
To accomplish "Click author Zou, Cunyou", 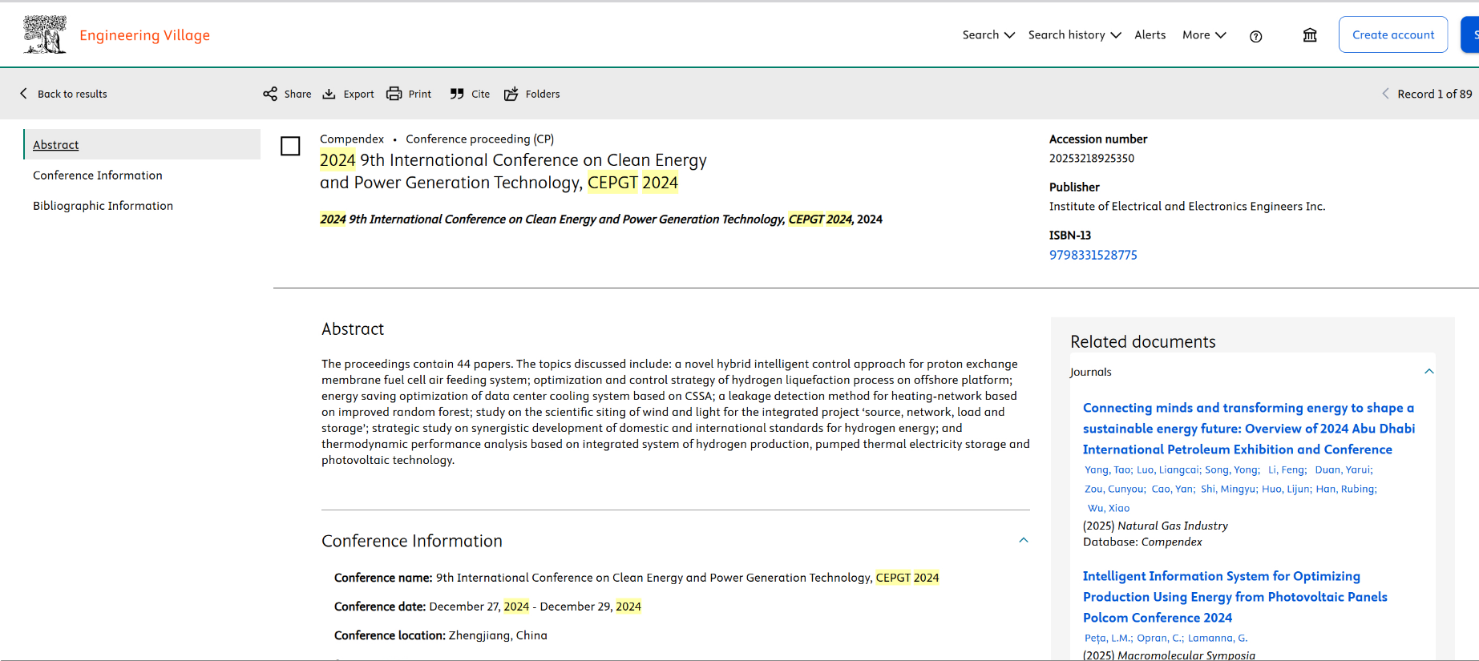I will (x=1115, y=489).
